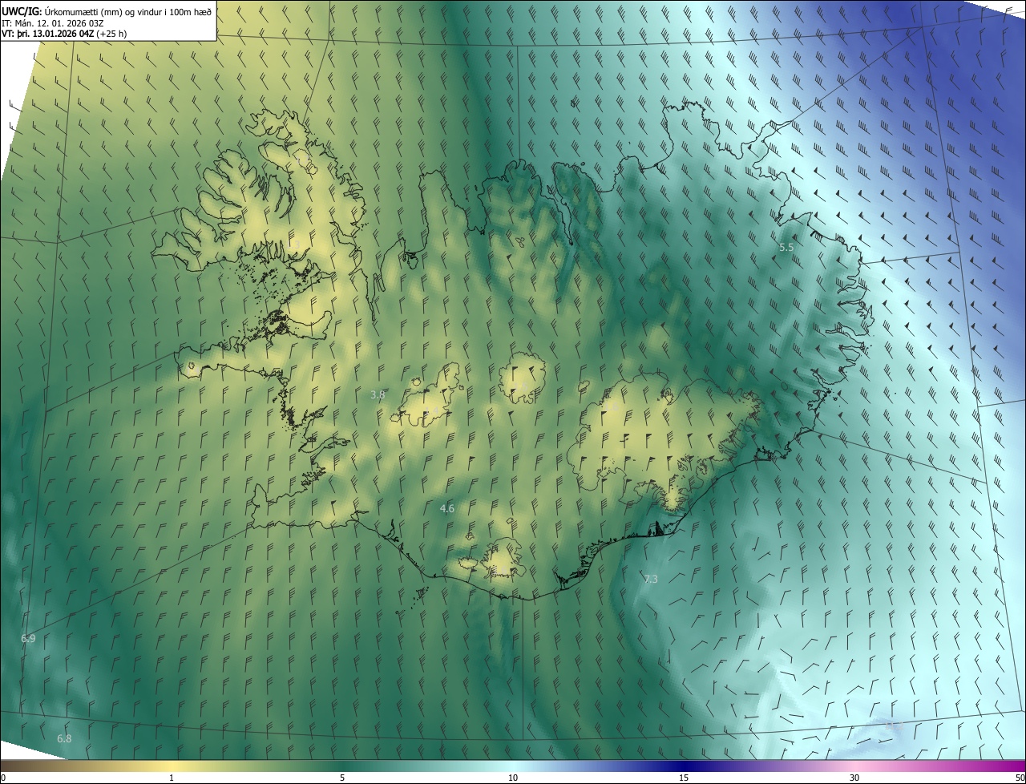Click the pale yellow section of the colorbar

point(172,766)
